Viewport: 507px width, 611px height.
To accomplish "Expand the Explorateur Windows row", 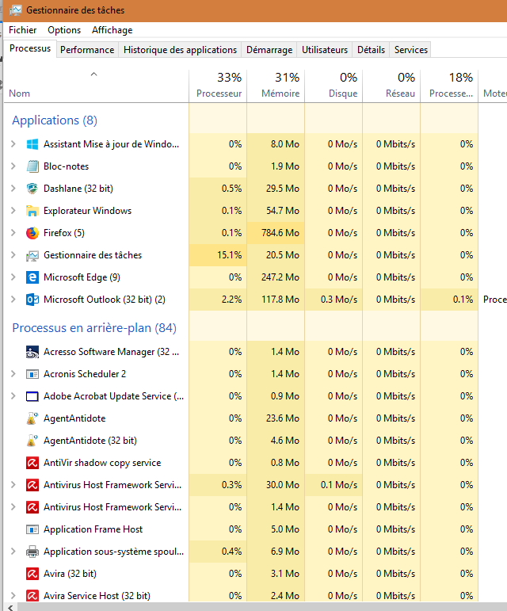I will [x=13, y=211].
